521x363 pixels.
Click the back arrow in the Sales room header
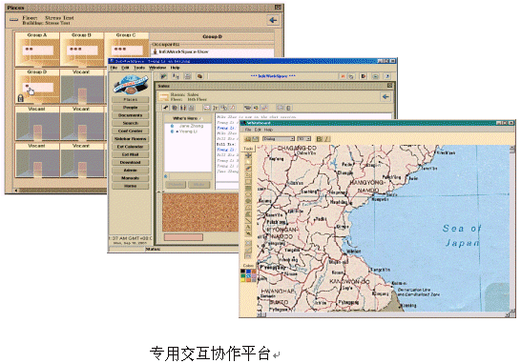coord(386,97)
